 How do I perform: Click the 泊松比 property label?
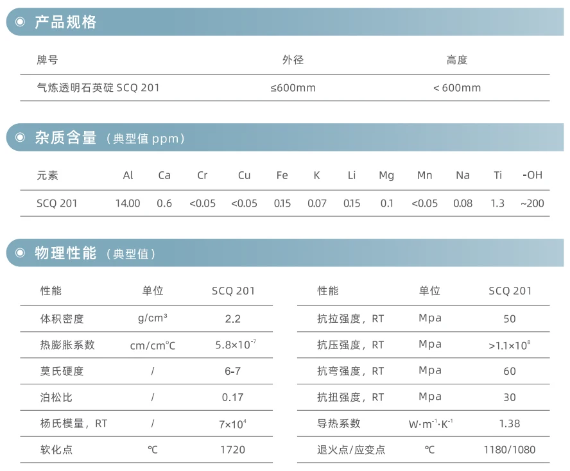[x=56, y=397]
